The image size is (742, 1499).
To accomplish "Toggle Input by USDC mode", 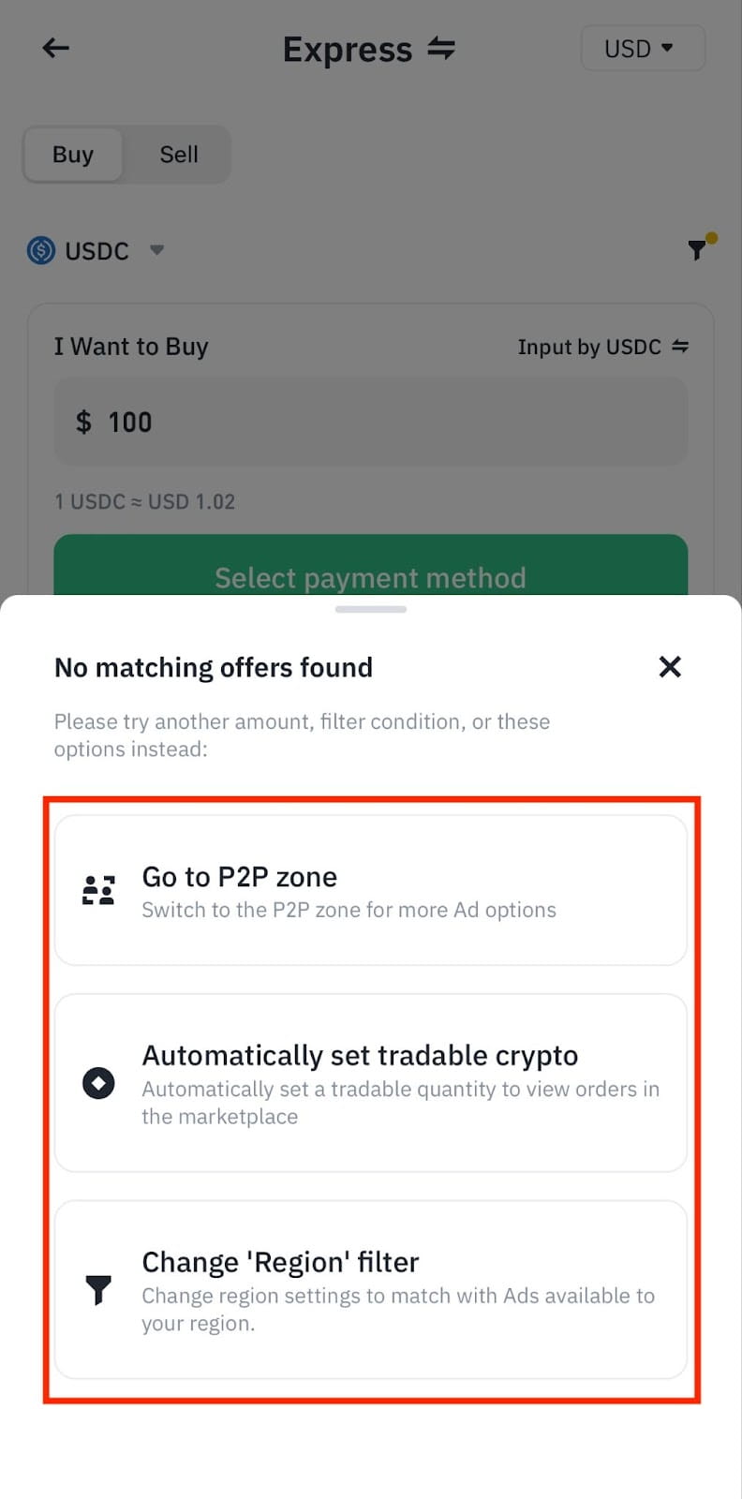I will click(602, 347).
